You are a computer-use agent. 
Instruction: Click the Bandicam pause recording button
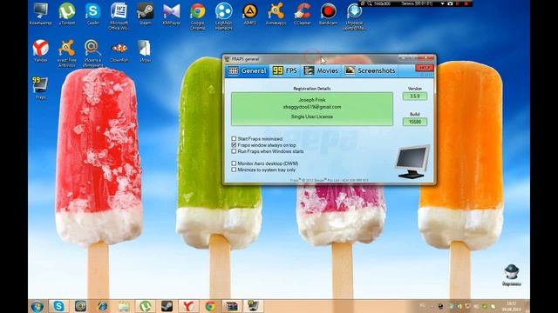pyautogui.click(x=458, y=3)
